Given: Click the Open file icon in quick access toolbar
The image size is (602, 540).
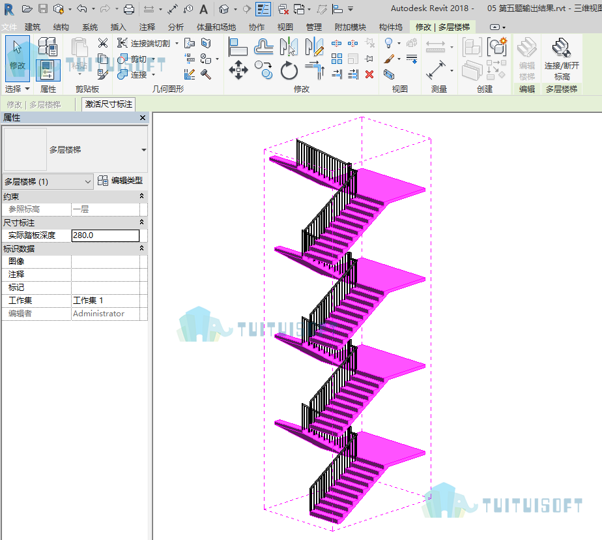Looking at the screenshot, I should pos(27,9).
